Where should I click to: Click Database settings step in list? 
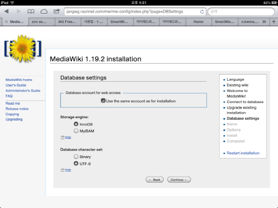pyautogui.click(x=243, y=119)
